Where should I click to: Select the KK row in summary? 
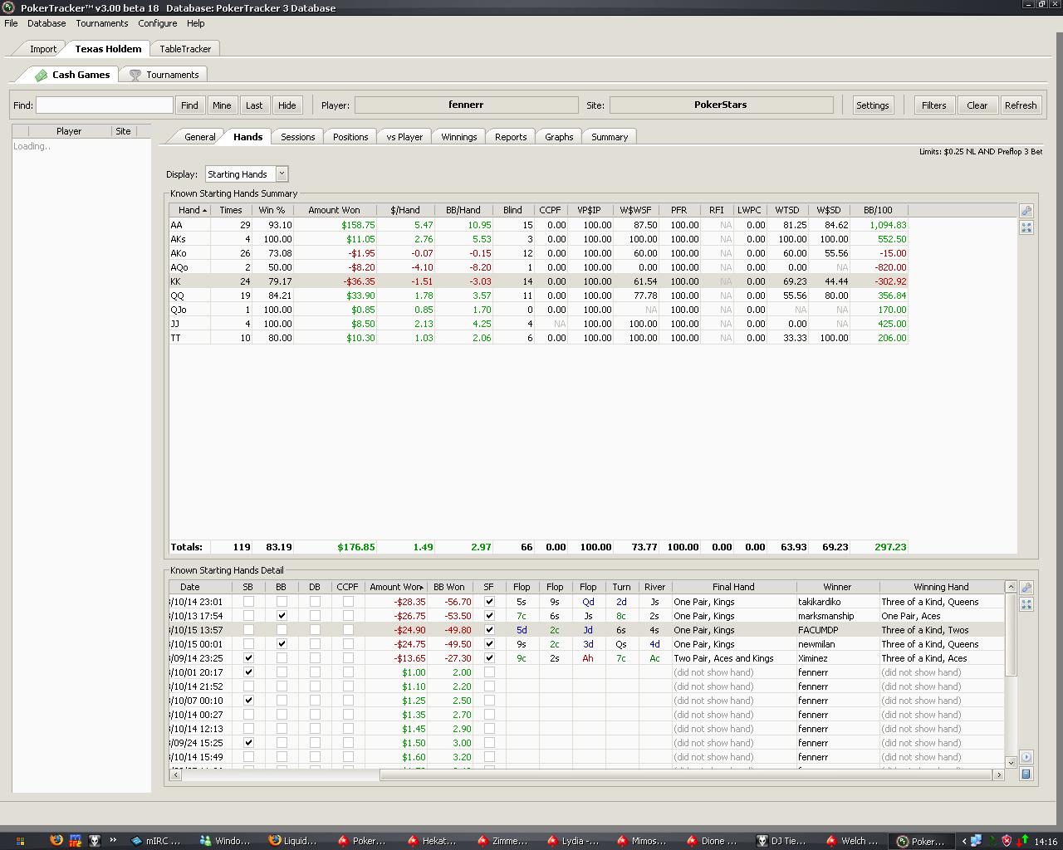click(538, 281)
